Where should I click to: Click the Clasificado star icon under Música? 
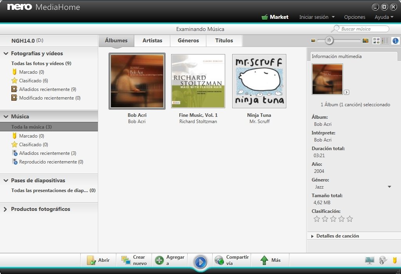point(14,144)
